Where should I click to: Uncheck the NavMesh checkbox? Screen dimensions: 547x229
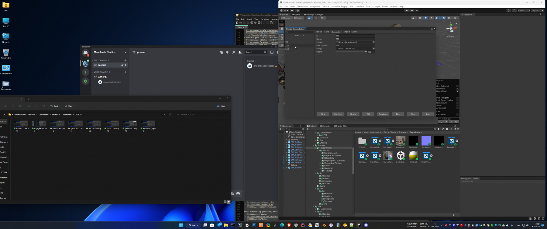coord(457,89)
